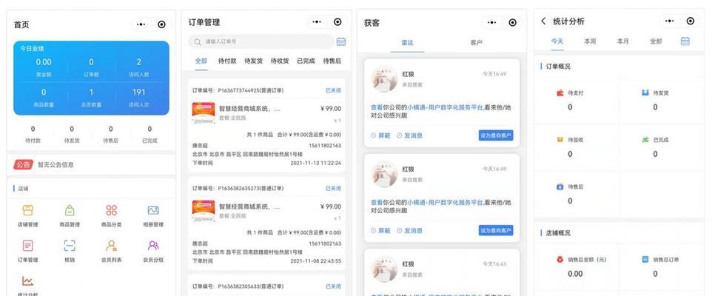Tap the circle close icon on 订单管理 screen
The height and width of the screenshot is (296, 712).
pyautogui.click(x=337, y=21)
